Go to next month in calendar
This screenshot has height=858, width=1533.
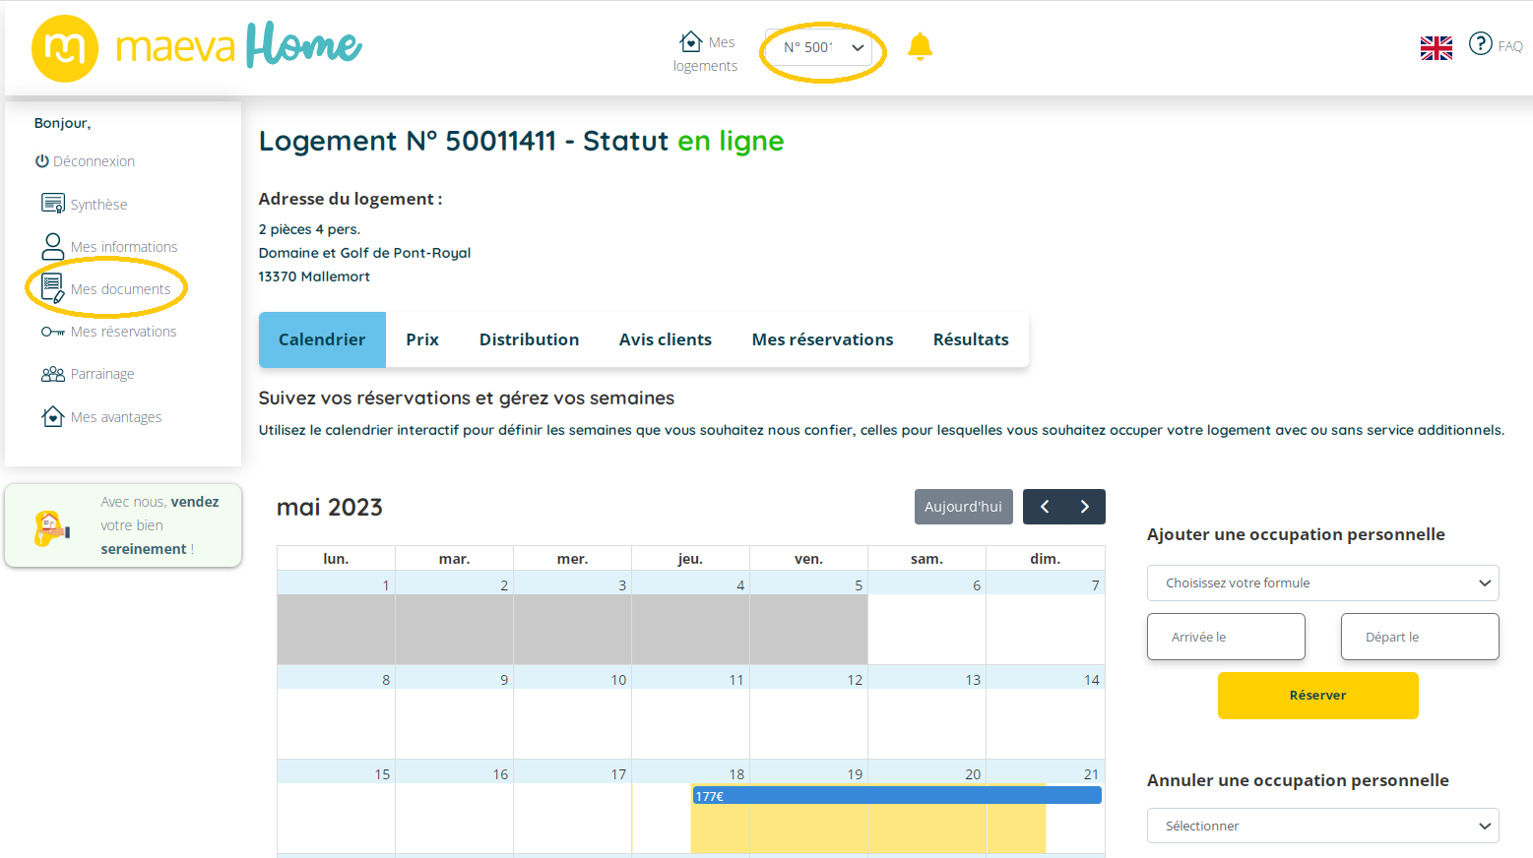(1085, 507)
